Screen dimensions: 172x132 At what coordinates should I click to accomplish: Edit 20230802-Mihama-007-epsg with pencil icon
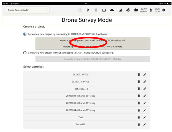click(145, 96)
